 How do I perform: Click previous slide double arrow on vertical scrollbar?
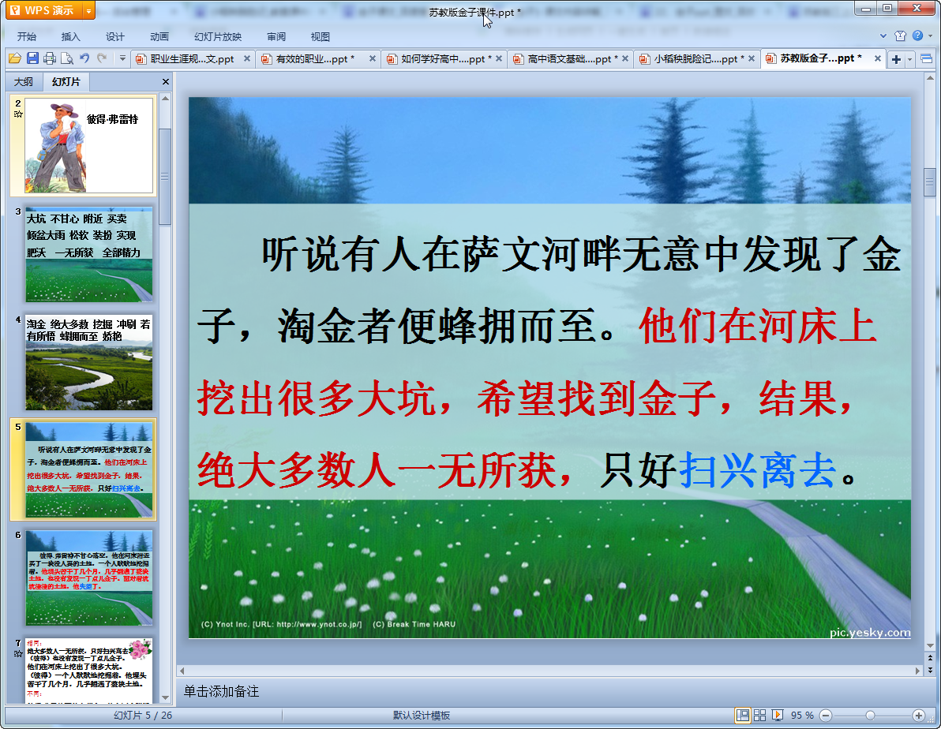tap(930, 658)
